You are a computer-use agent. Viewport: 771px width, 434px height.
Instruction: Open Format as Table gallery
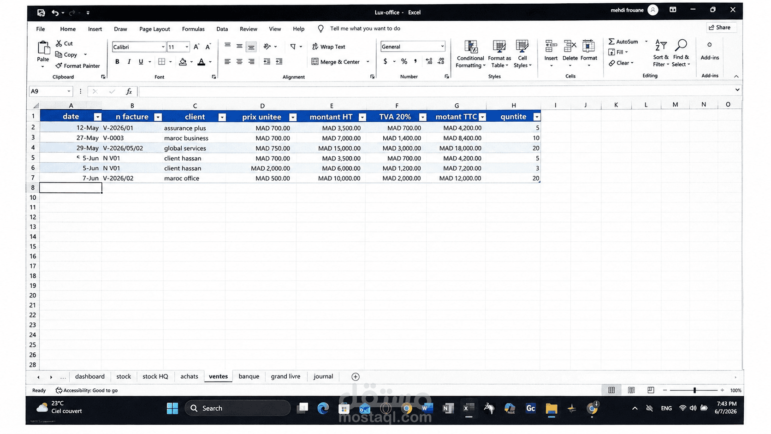pos(499,54)
